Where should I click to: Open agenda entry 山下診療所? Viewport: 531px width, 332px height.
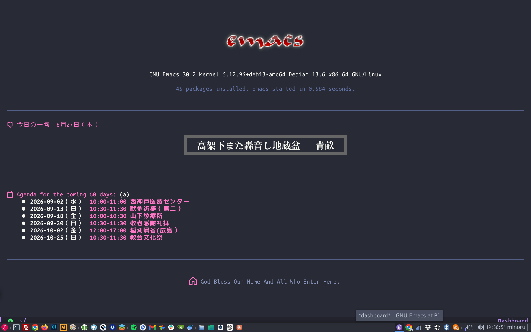[x=146, y=216]
